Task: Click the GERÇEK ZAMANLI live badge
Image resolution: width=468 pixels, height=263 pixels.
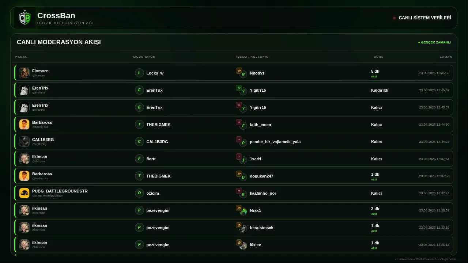Action: [x=434, y=42]
